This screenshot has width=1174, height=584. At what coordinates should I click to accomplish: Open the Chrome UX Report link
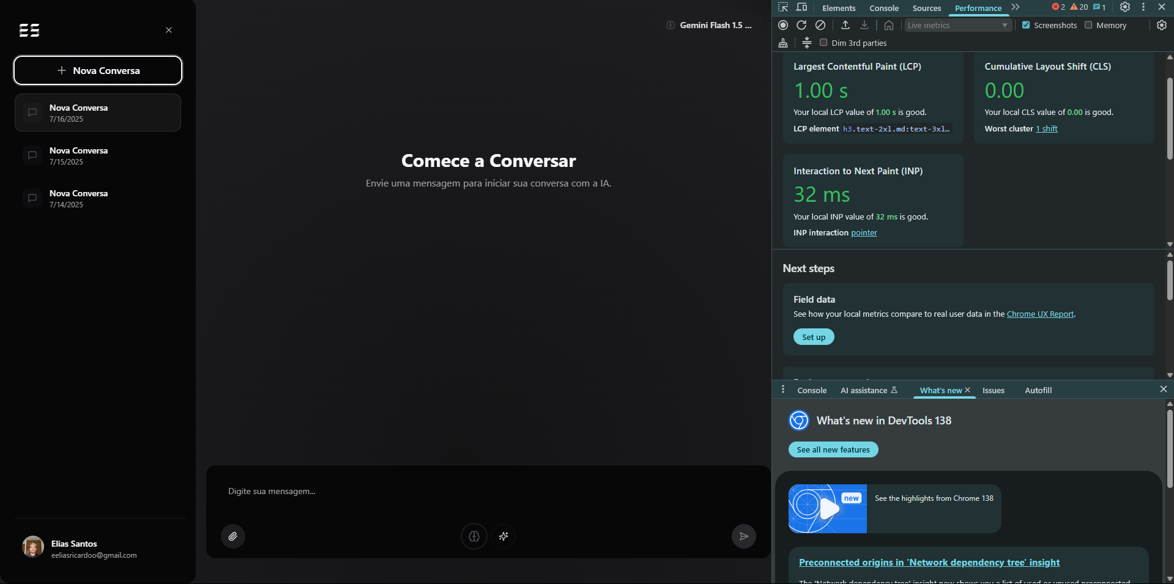tap(1040, 314)
